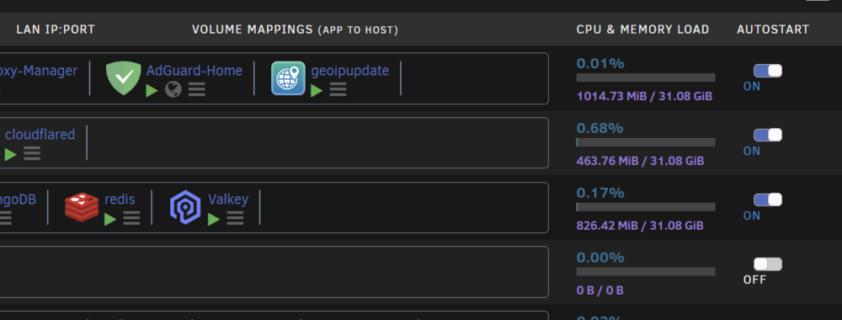Screen dimensions: 842x320
Task: Open the geoipupdate globe map icon
Action: (x=288, y=78)
